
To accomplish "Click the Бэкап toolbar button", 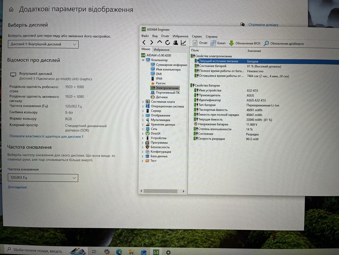I will [x=218, y=43].
